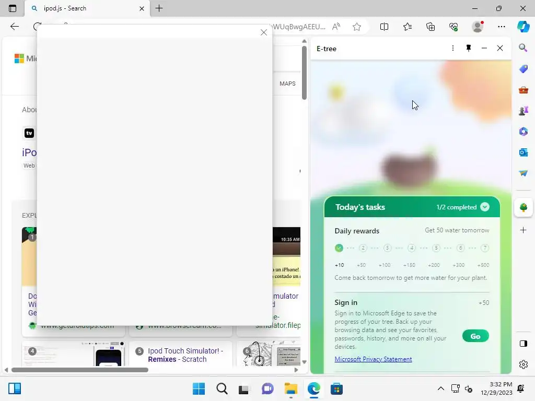Open Task View in taskbar

(243, 388)
